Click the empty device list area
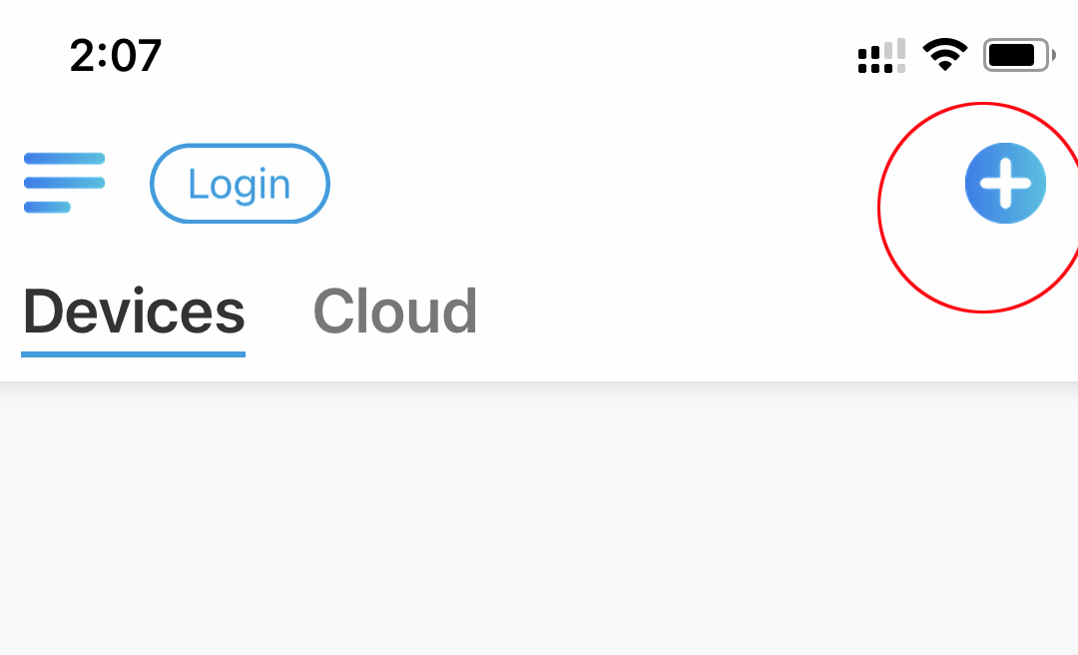 point(539,519)
